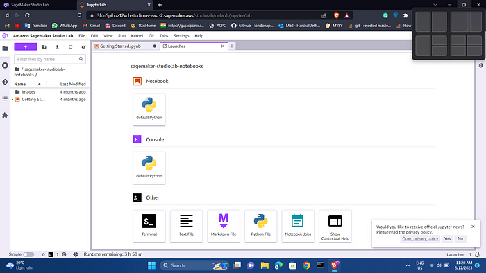Close the Launcher tab
486x273 pixels.
(x=223, y=46)
